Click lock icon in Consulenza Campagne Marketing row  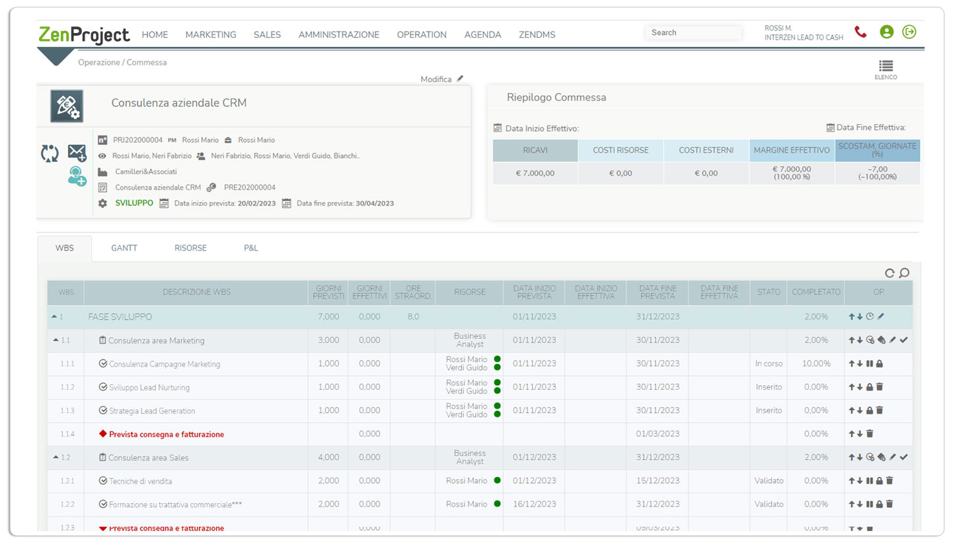(x=880, y=363)
